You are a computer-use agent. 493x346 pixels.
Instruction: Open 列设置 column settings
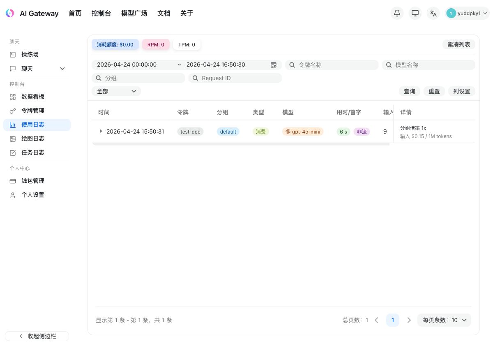click(462, 91)
